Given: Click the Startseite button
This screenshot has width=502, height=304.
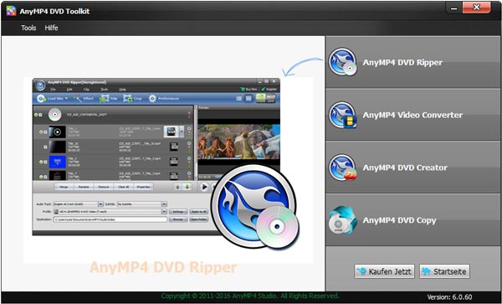Looking at the screenshot, I should pyautogui.click(x=444, y=271).
